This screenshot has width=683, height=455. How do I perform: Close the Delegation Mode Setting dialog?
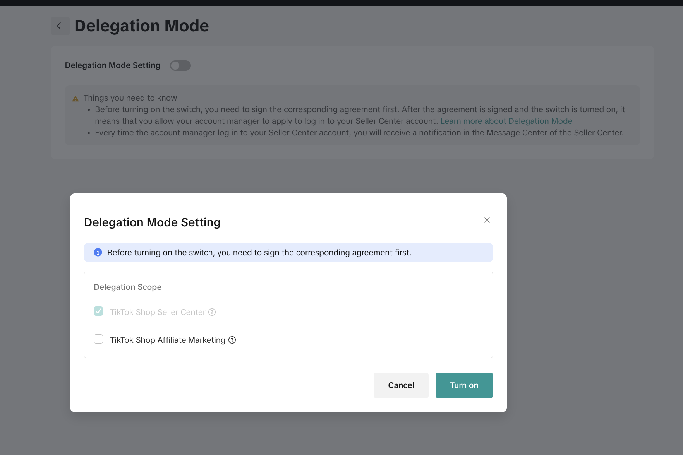point(487,220)
